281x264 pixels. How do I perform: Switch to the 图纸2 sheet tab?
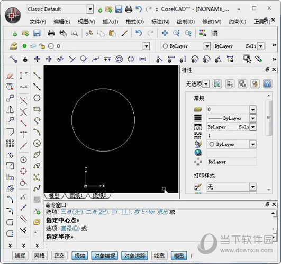click(100, 196)
